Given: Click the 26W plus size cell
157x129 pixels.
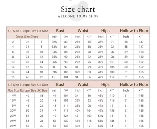Looking at the screenshot, I should [x=13, y=126].
